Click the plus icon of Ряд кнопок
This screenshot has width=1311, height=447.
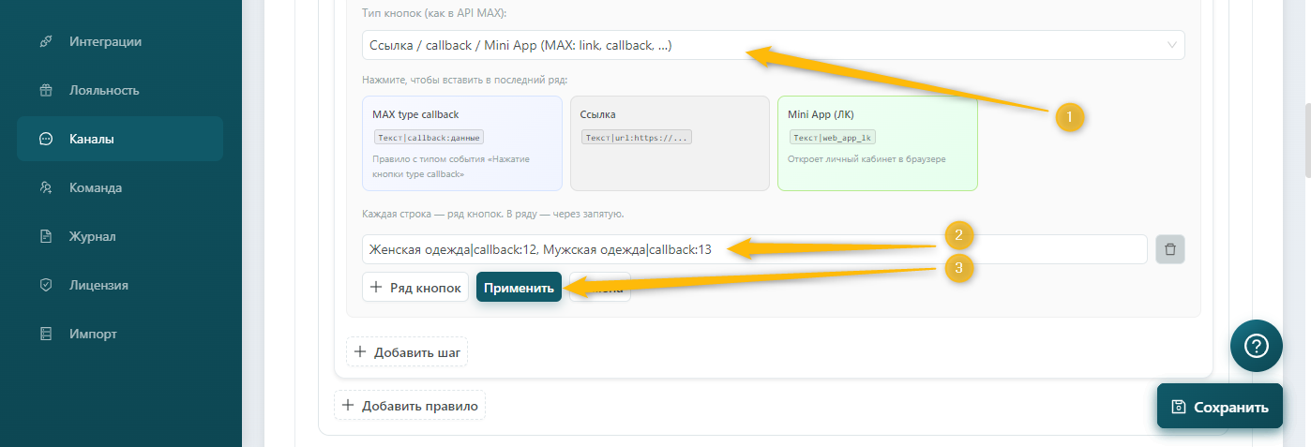(376, 288)
